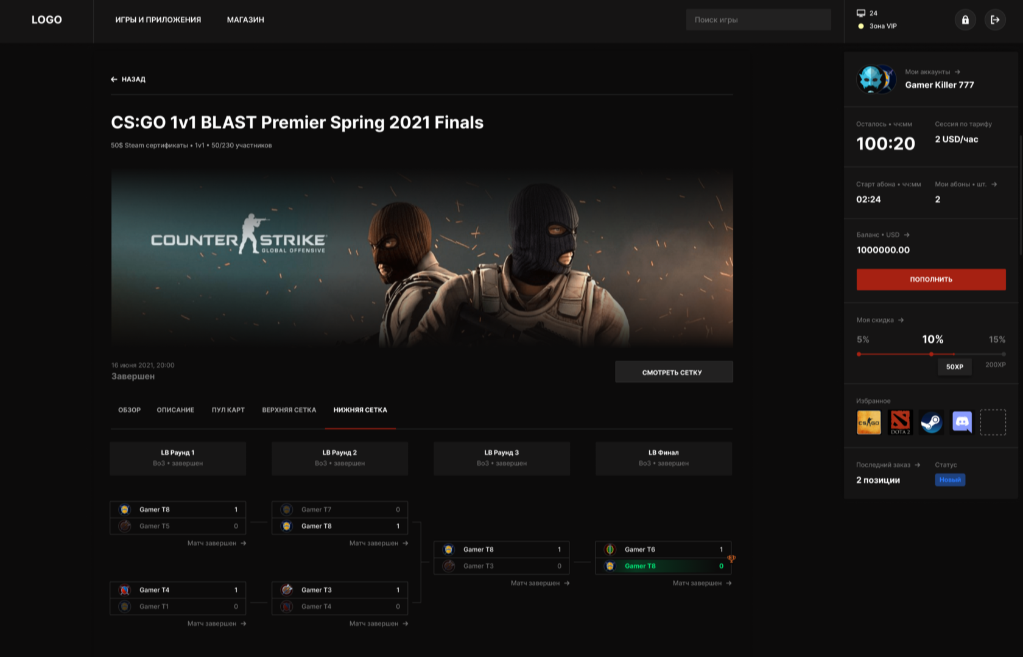This screenshot has width=1023, height=657.
Task: Click the logout icon in the header
Action: click(995, 19)
